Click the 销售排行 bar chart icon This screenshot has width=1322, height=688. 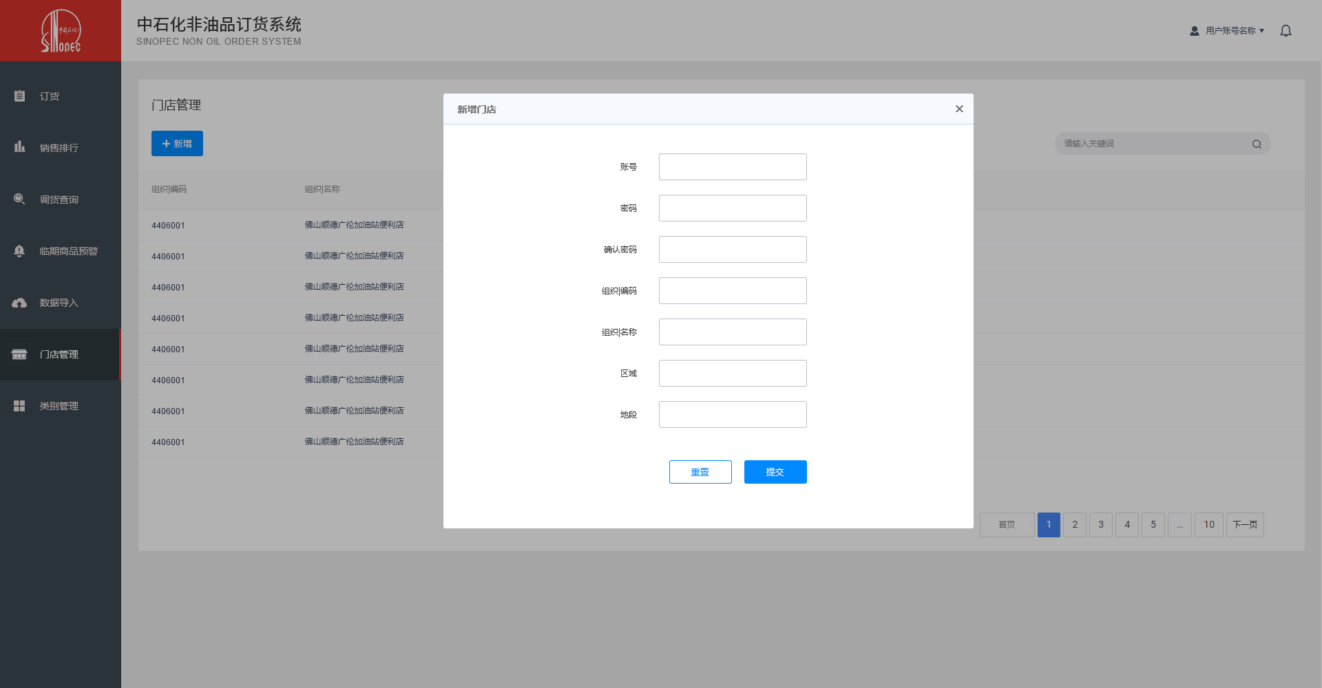click(x=19, y=147)
